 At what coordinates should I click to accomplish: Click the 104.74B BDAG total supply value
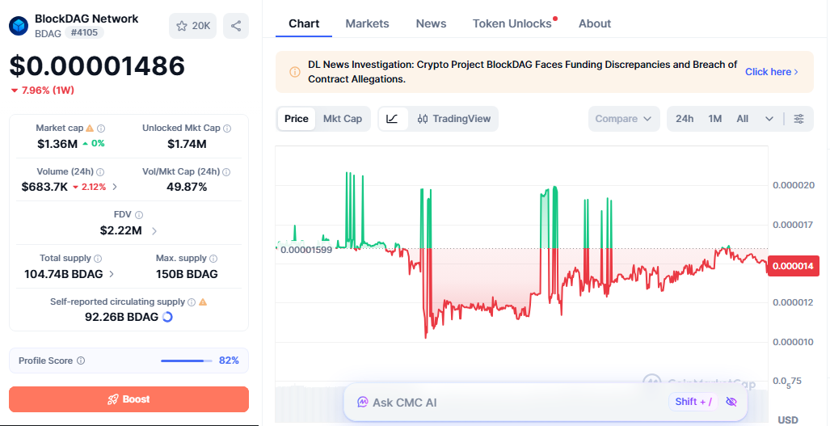coord(65,274)
